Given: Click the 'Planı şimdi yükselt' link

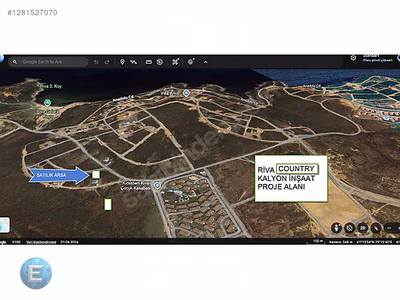Looking at the screenshot, I should 378,60.
